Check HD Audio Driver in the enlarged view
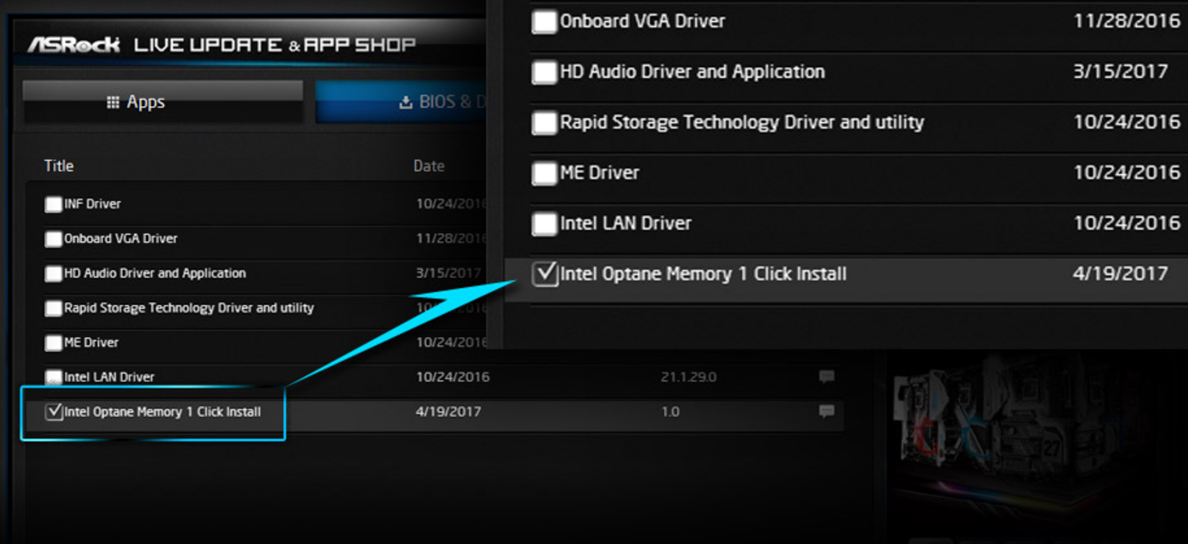This screenshot has width=1188, height=544. pos(545,72)
